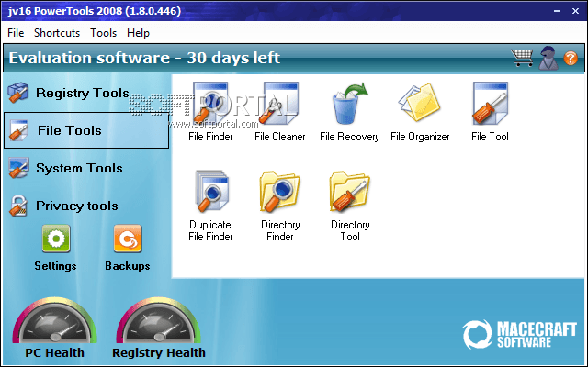
Task: Click the Macecraft Software logo
Action: [519, 334]
